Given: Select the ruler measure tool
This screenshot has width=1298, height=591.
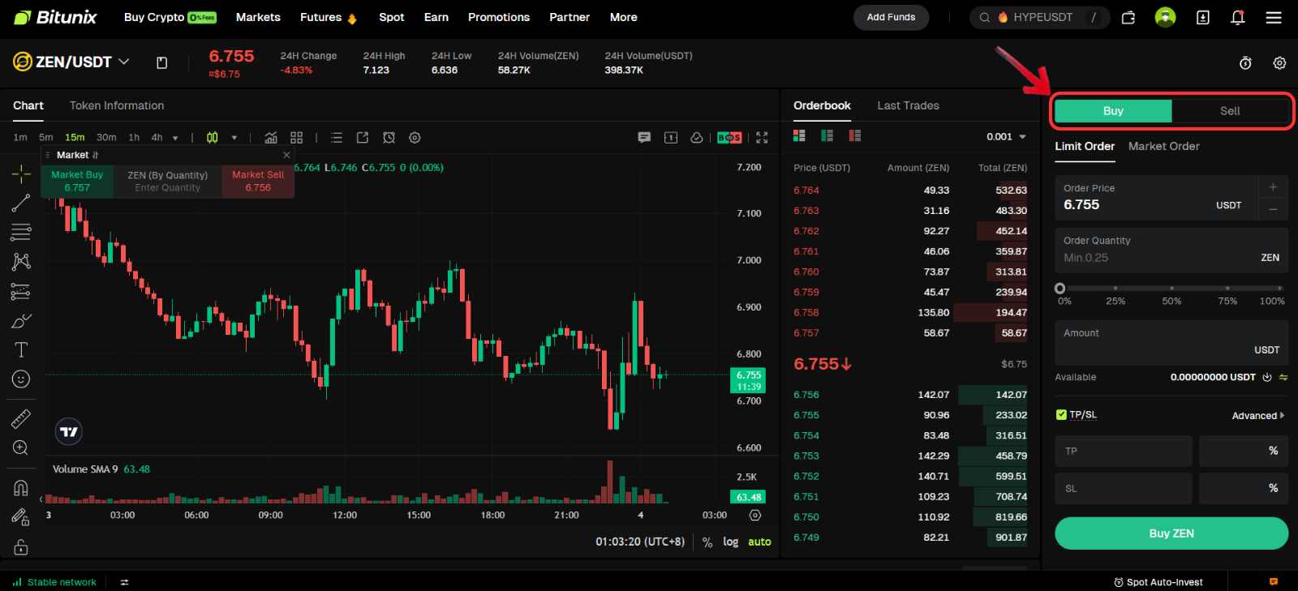Looking at the screenshot, I should [21, 418].
